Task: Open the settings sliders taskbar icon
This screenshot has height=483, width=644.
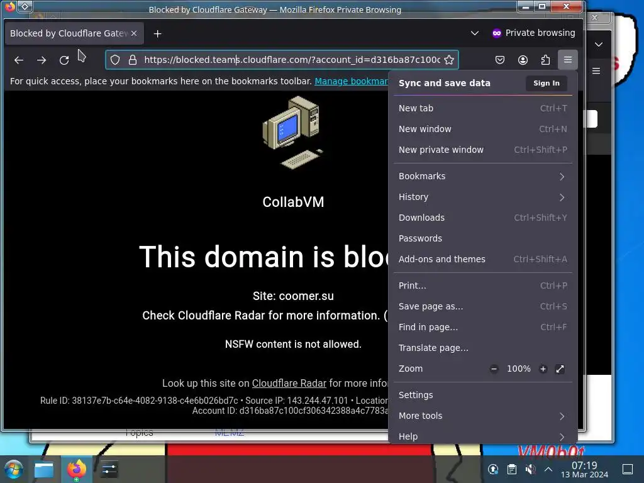Action: [109, 469]
